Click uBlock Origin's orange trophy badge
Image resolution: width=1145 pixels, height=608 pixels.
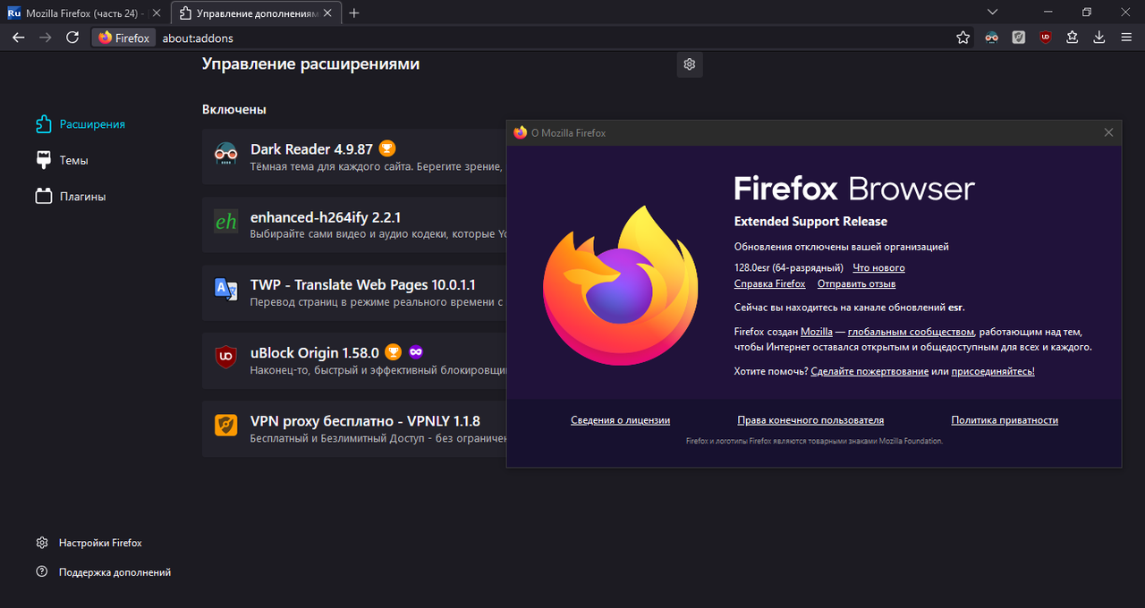[393, 352]
